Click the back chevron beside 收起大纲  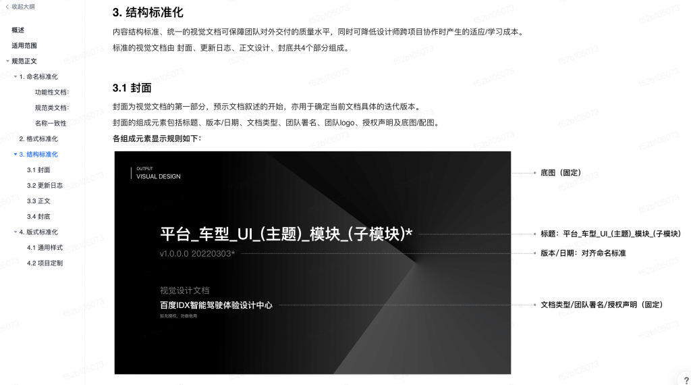[7, 7]
